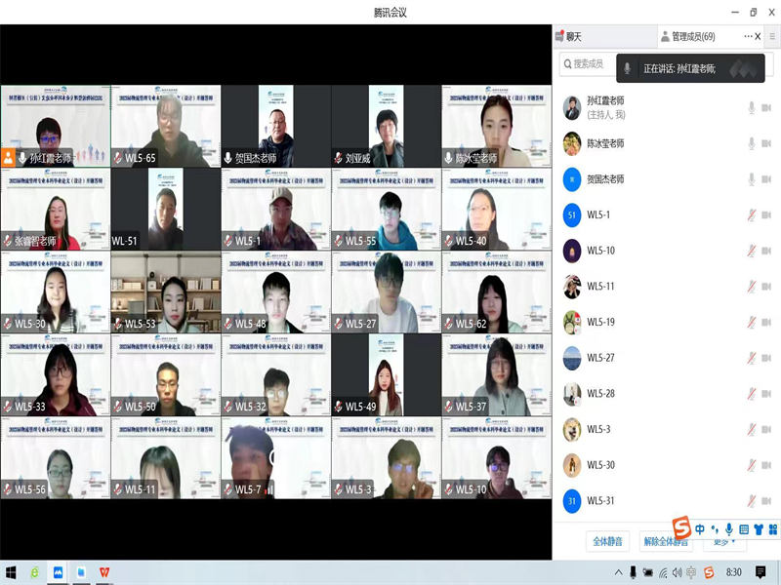
Task: Click the 解除全体静音 (unmute all) button
Action: [x=666, y=541]
